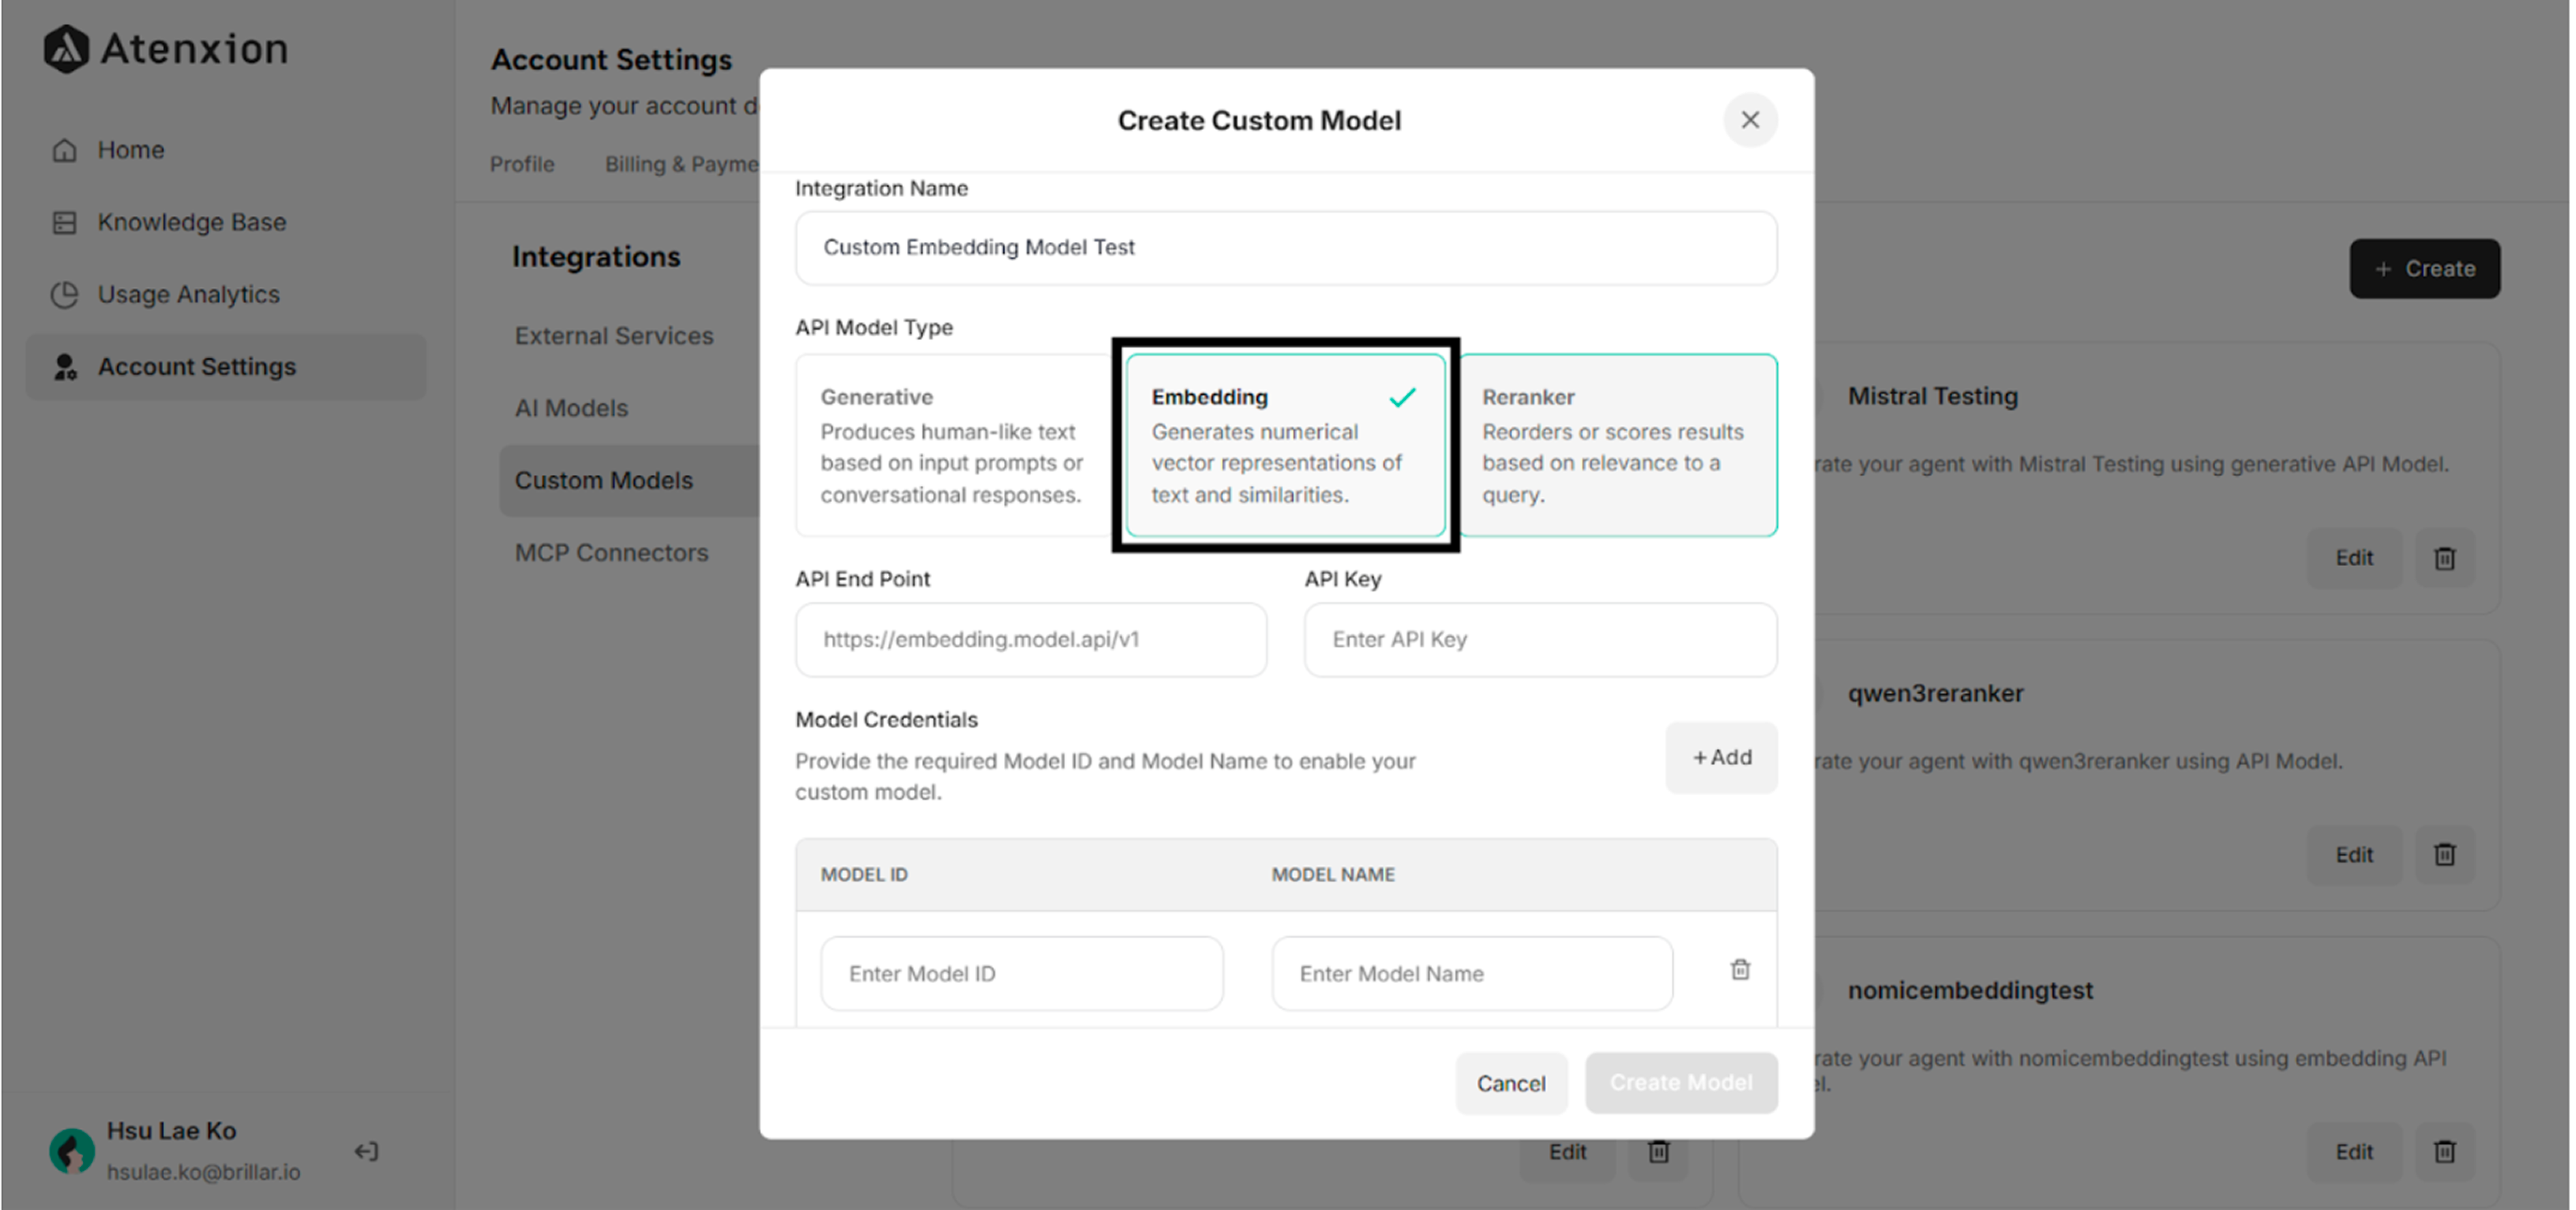Delete the Mistral Testing integration via trash icon
The image size is (2576, 1210).
tap(2444, 558)
